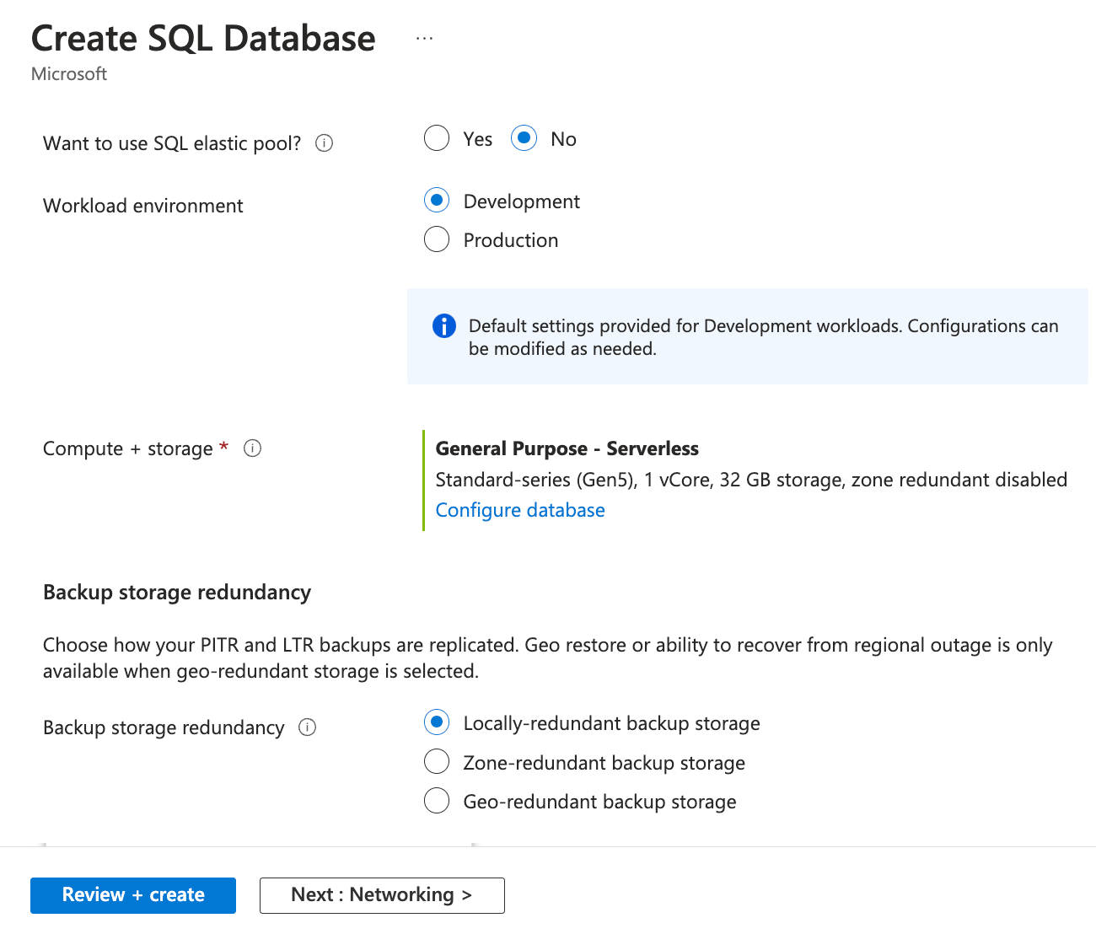Click the Create SQL Database title
The height and width of the screenshot is (934, 1096).
click(202, 38)
